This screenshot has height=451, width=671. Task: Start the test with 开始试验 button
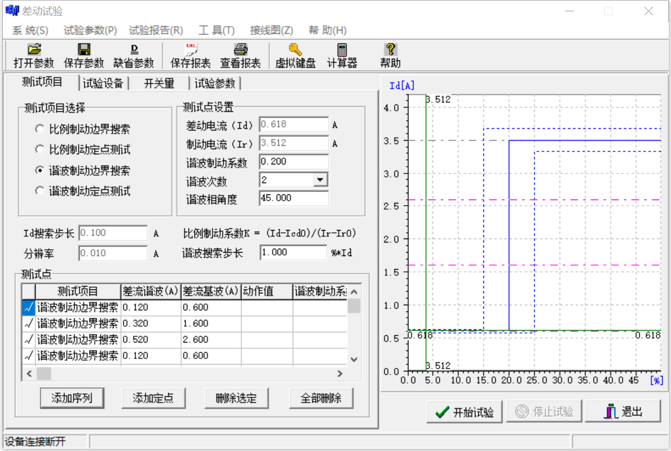tap(464, 411)
